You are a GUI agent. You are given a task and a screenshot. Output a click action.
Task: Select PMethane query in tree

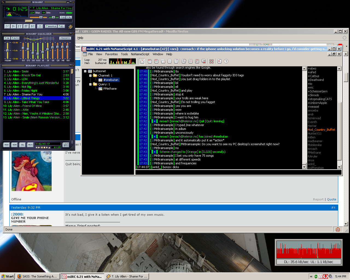(110, 89)
